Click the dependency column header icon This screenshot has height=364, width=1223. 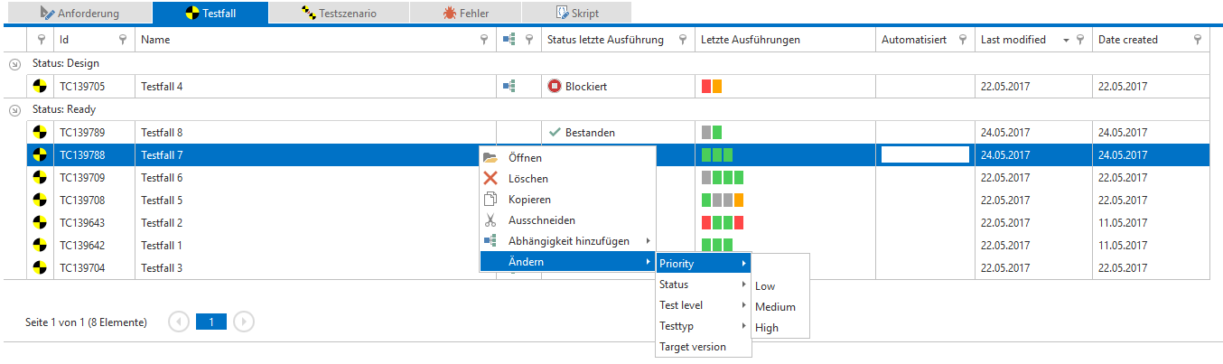[x=509, y=40]
